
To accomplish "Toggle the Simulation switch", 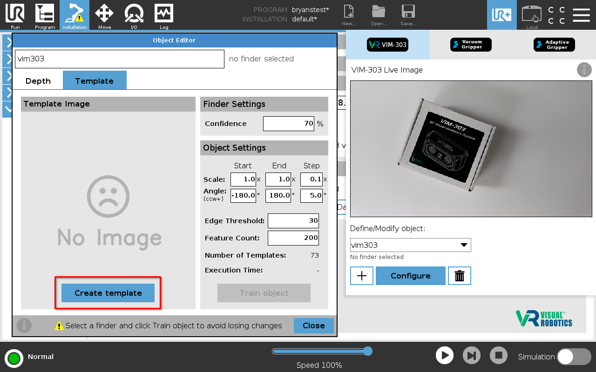I will coord(574,357).
